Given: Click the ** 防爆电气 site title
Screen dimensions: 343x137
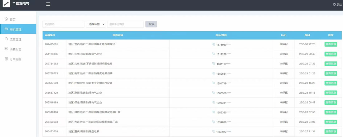Looking at the screenshot, I should click(21, 3).
